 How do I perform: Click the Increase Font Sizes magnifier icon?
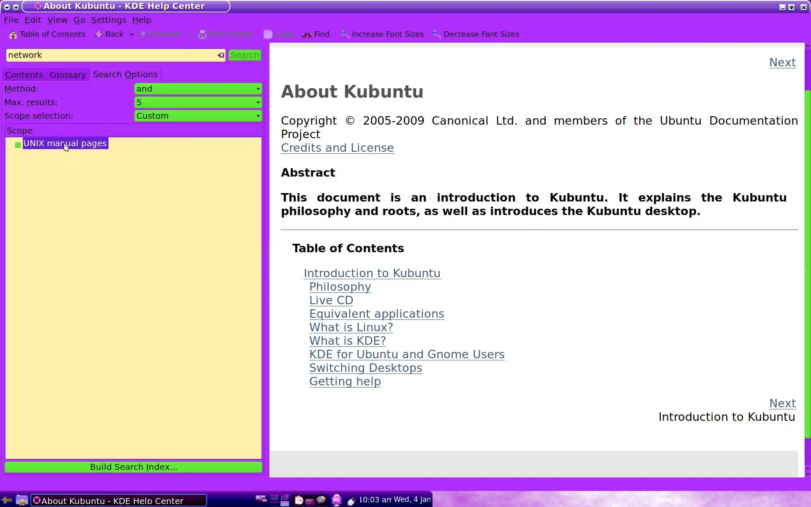345,35
